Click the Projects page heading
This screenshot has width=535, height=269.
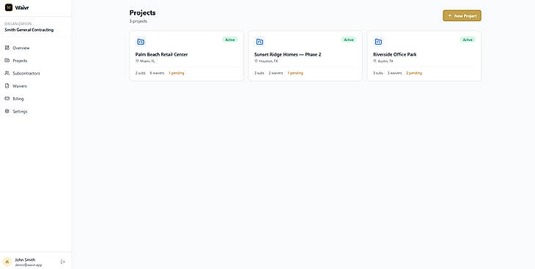click(x=143, y=12)
